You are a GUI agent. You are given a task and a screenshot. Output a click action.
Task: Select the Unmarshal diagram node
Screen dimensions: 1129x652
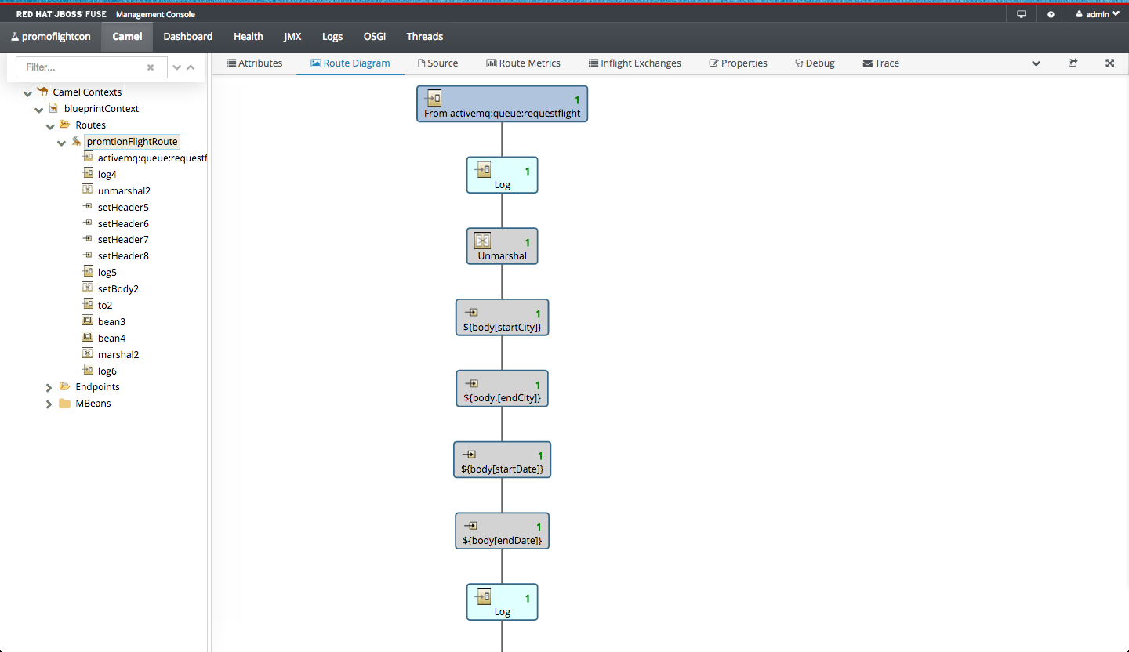(502, 246)
